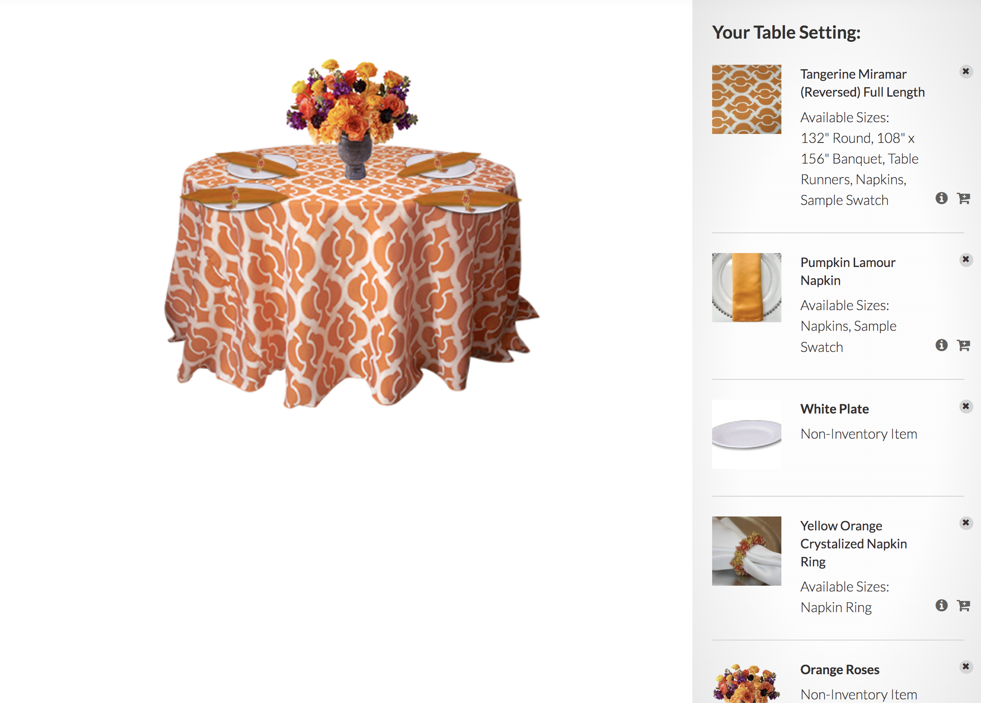Click the Pumpkin Lamour Napkin title
The image size is (981, 703).
(848, 271)
